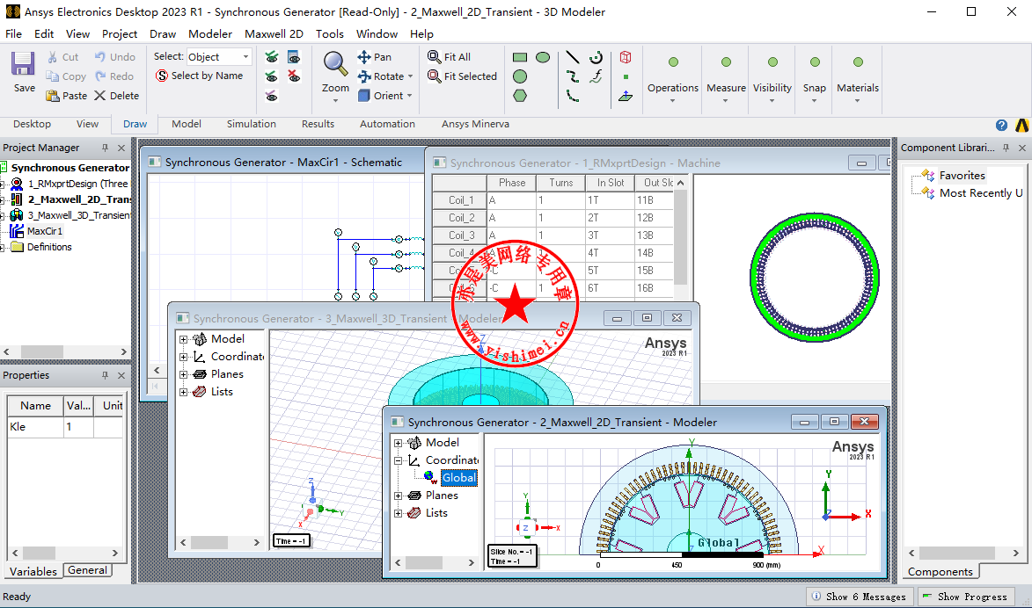Viewport: 1032px width, 608px height.
Task: Click the top green-check show objects eye icon
Action: tap(272, 58)
